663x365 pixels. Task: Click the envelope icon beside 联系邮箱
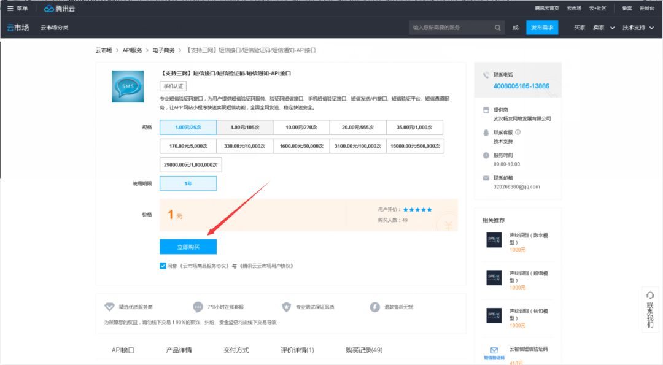[x=486, y=178]
